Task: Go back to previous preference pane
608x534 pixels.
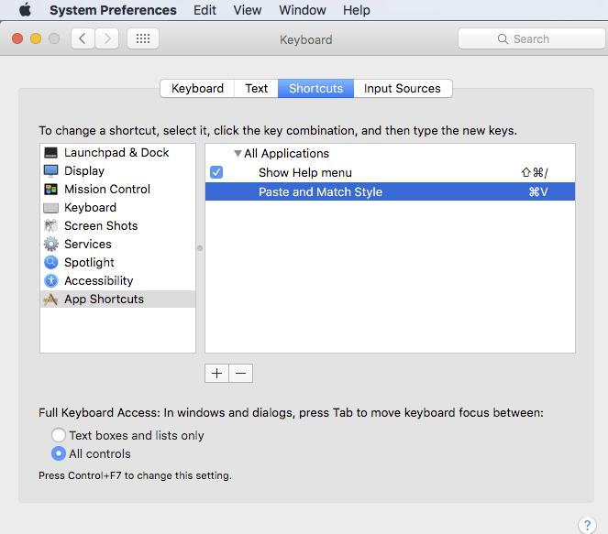Action: [83, 38]
